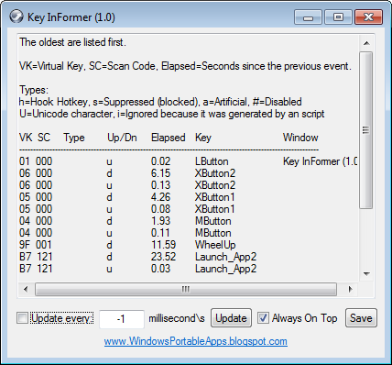
Task: Click the horizontal scrollbar left arrow
Action: tap(26, 289)
